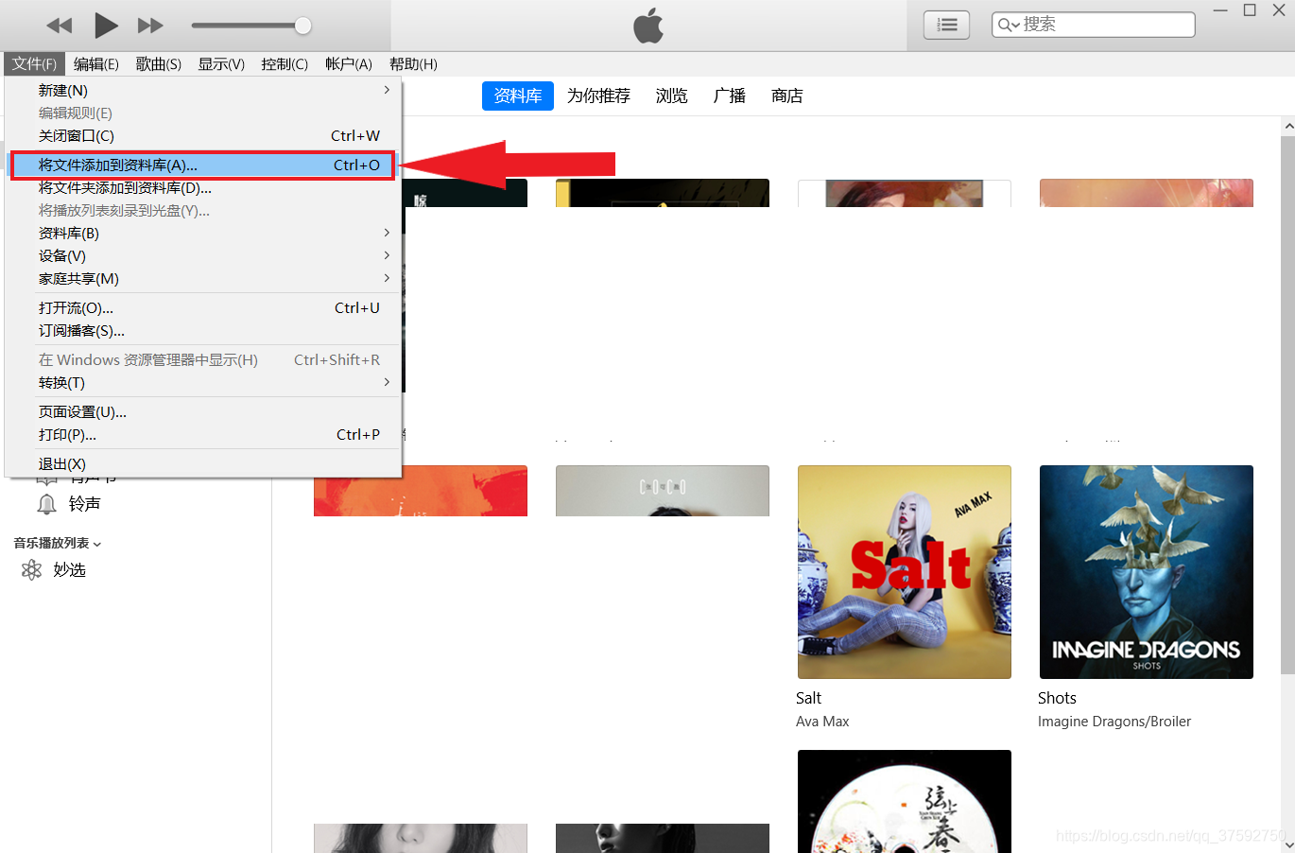1295x853 pixels.
Task: Click the vertical scrollbar down arrow
Action: pyautogui.click(x=1288, y=844)
